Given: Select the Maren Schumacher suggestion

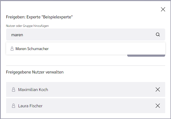Looking at the screenshot, I should pos(85,48).
